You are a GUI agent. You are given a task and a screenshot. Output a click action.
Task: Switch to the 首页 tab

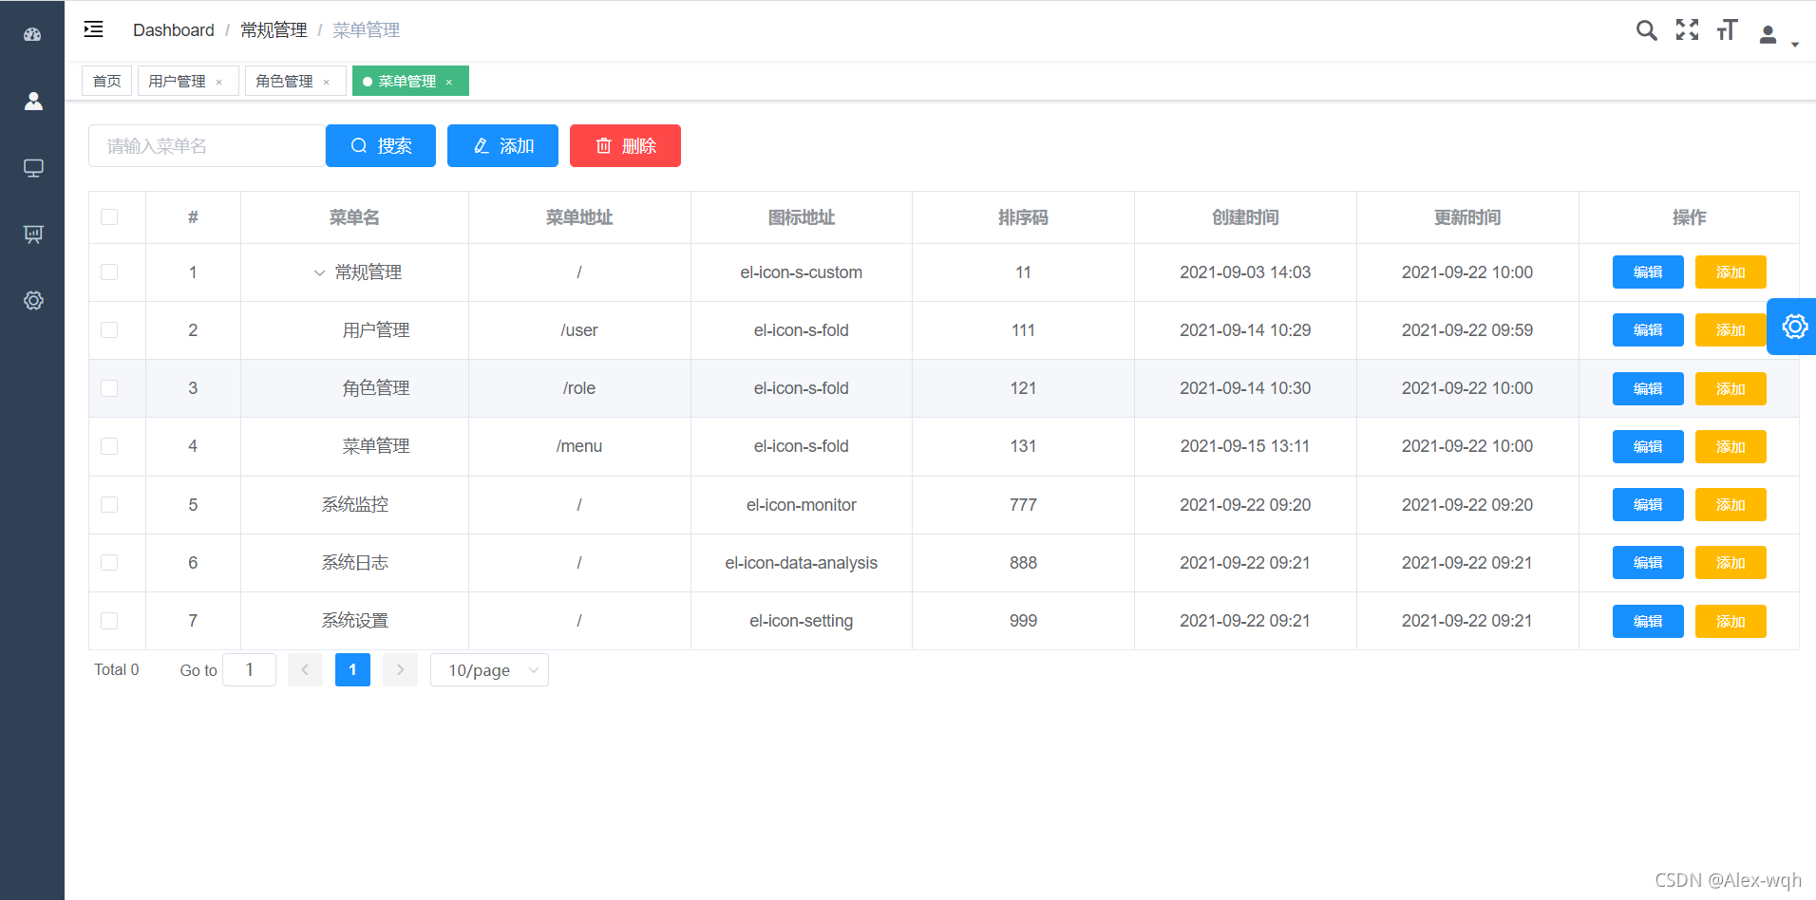tap(106, 82)
